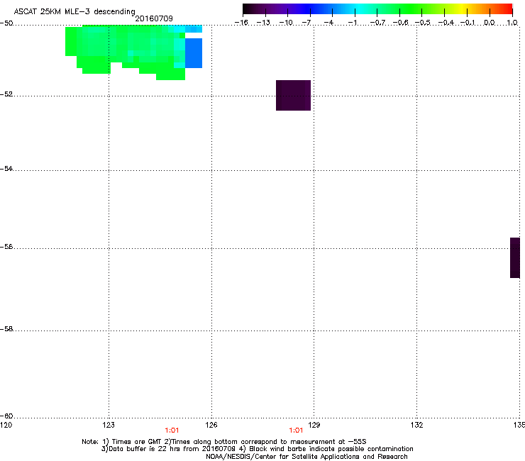This screenshot has height=461, width=525.
Task: Click the yellow section of the color bar
Action: (461, 9)
